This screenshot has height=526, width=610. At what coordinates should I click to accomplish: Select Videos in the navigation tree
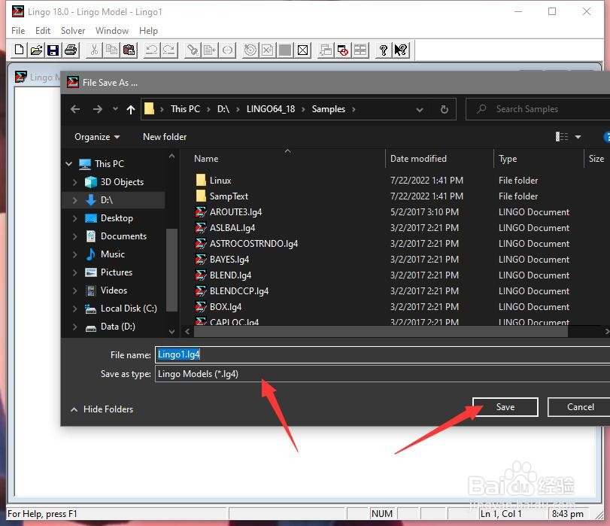pyautogui.click(x=114, y=290)
